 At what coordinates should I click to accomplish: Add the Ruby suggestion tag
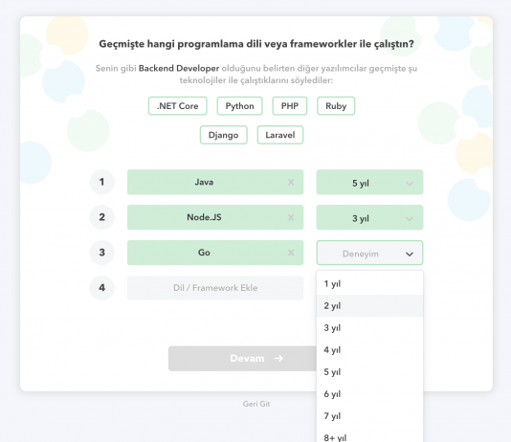[336, 106]
